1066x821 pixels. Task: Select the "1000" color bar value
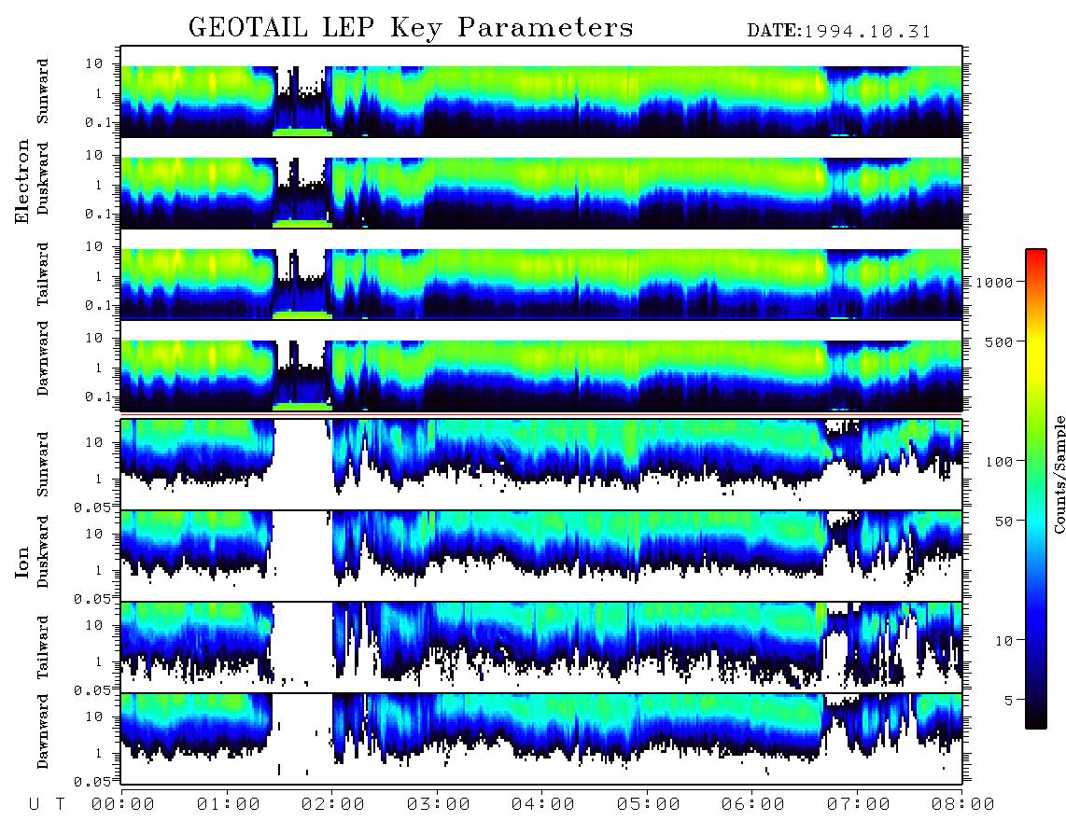[994, 283]
